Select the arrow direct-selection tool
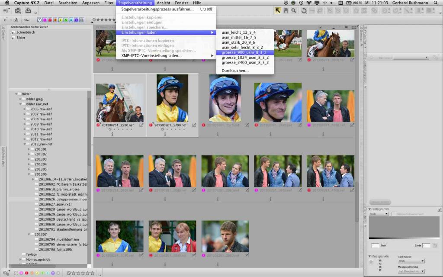The image size is (443, 277). [278, 11]
